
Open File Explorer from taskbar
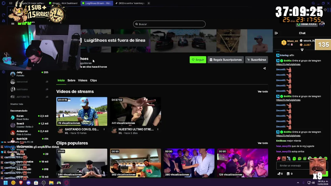51,183
